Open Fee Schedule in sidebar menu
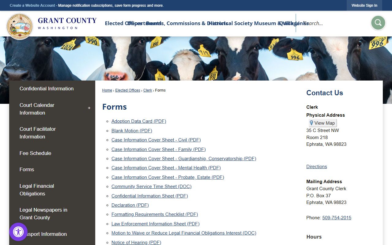392x245 pixels. (35, 153)
